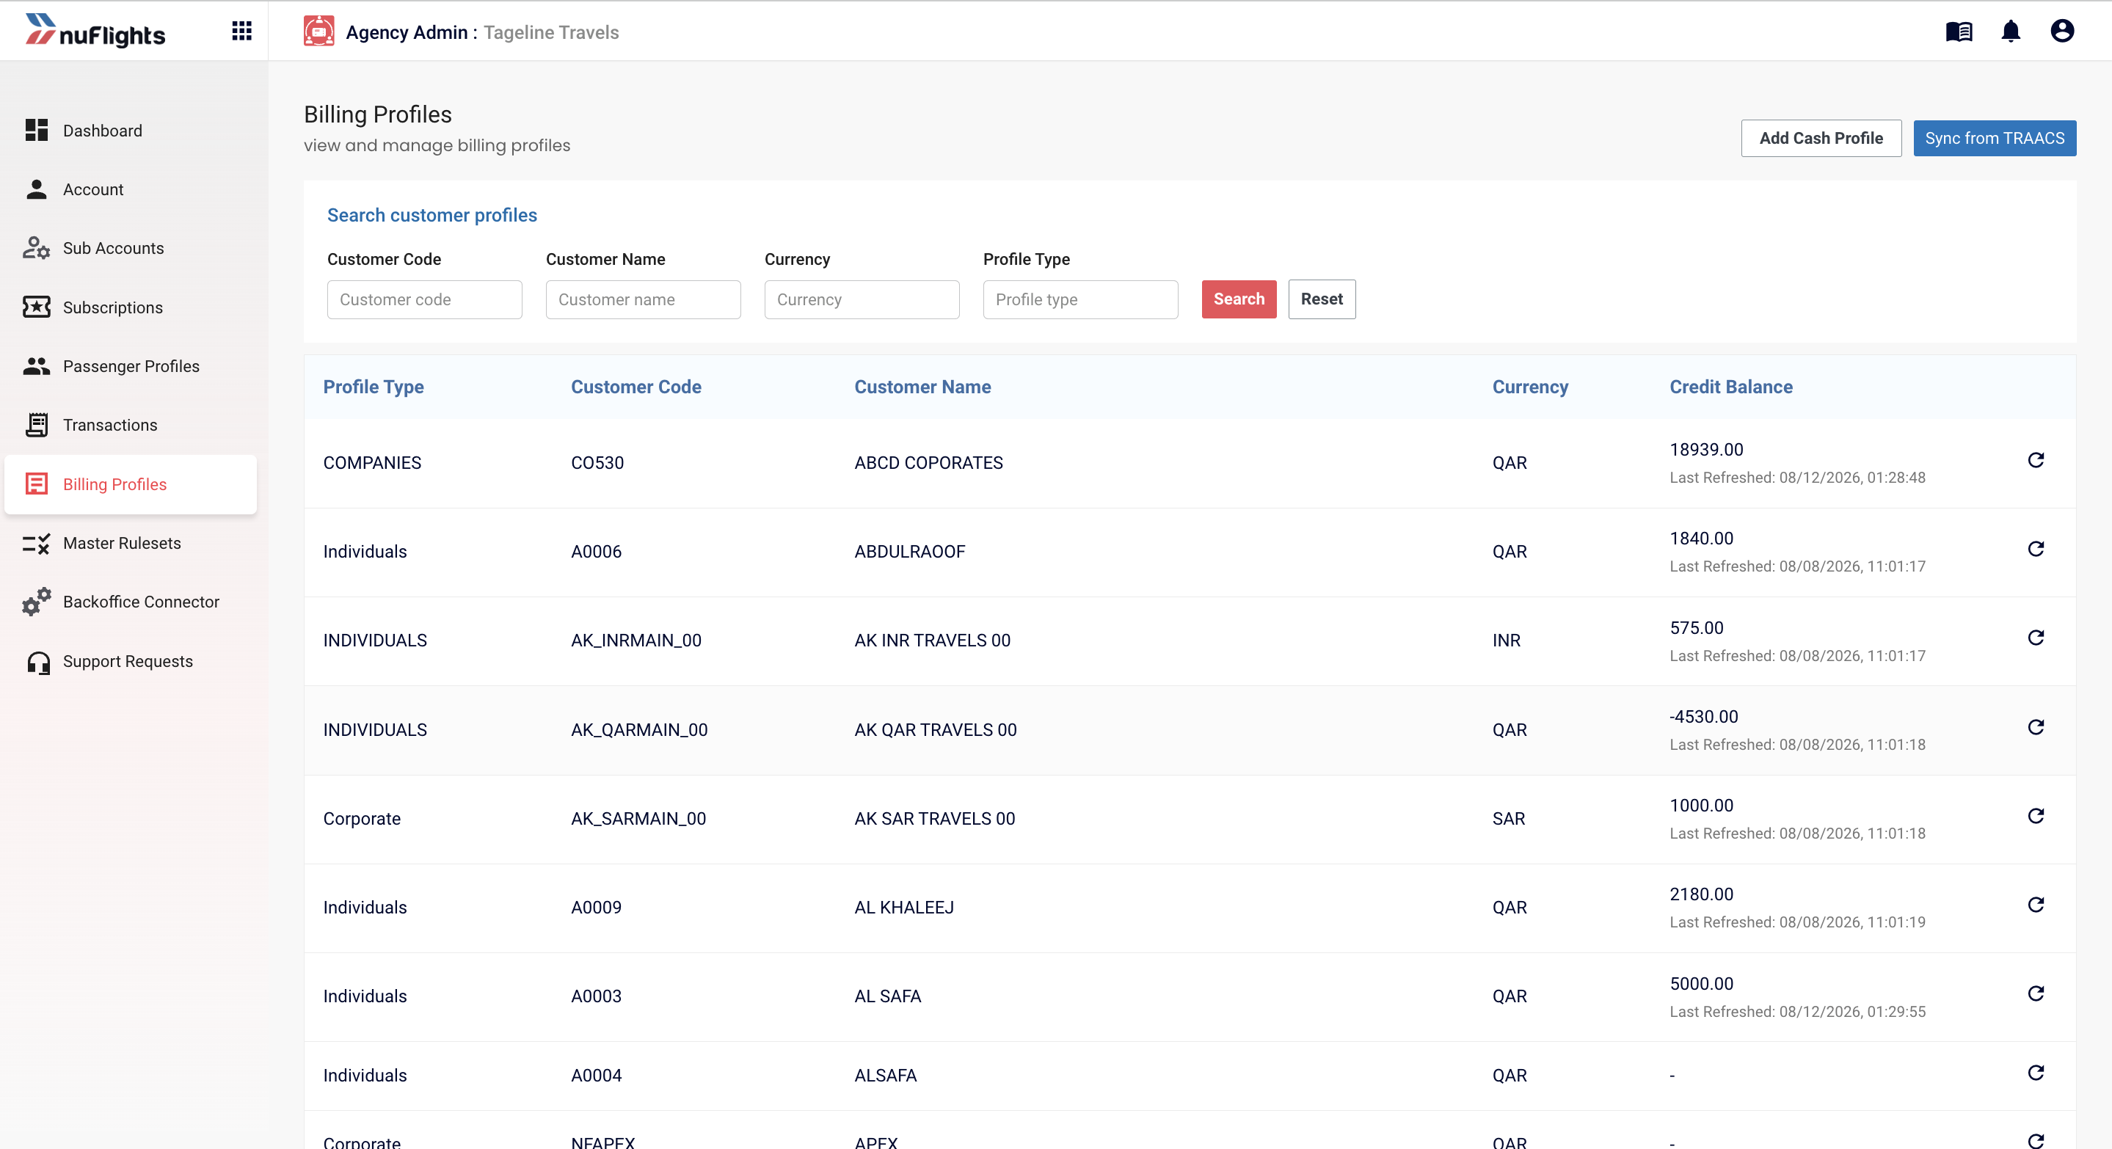The image size is (2112, 1149).
Task: Refresh credit balance for AL SAFA
Action: click(x=2036, y=993)
